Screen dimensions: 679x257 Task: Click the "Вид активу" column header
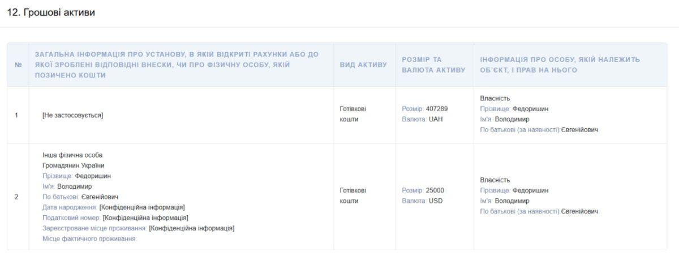tap(363, 65)
